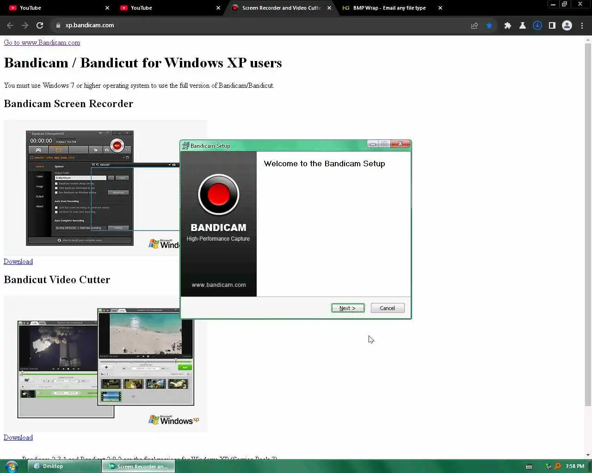Viewport: 592px width, 473px height.
Task: Click the share page icon
Action: [475, 25]
